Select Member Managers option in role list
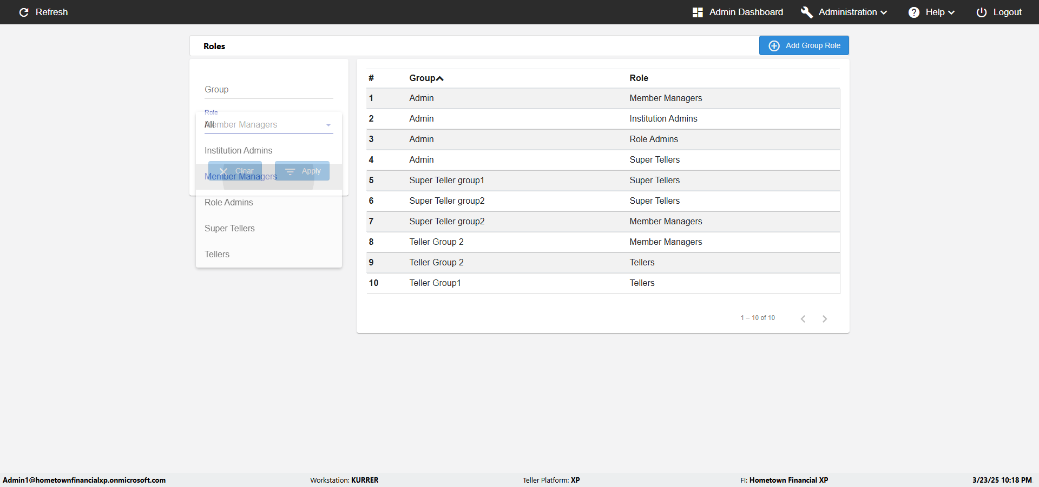The image size is (1039, 487). coord(269,176)
